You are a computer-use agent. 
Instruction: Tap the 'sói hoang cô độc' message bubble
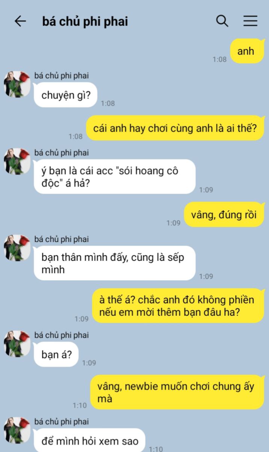pos(115,177)
